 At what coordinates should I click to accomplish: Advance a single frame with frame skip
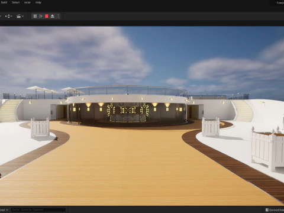coord(41,16)
